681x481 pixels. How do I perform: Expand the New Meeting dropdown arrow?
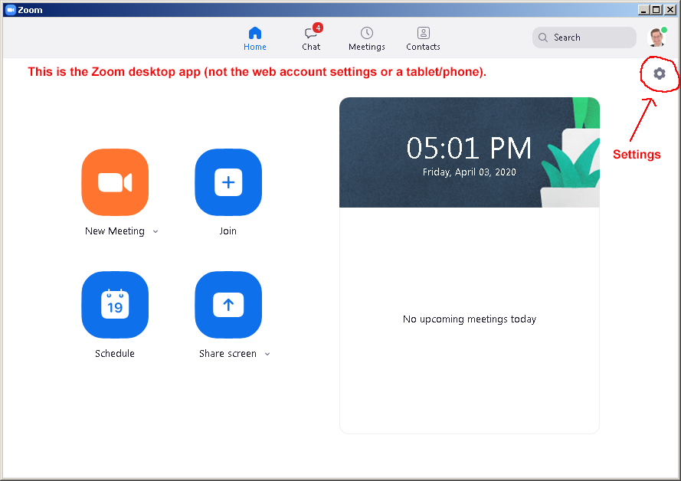pyautogui.click(x=156, y=231)
